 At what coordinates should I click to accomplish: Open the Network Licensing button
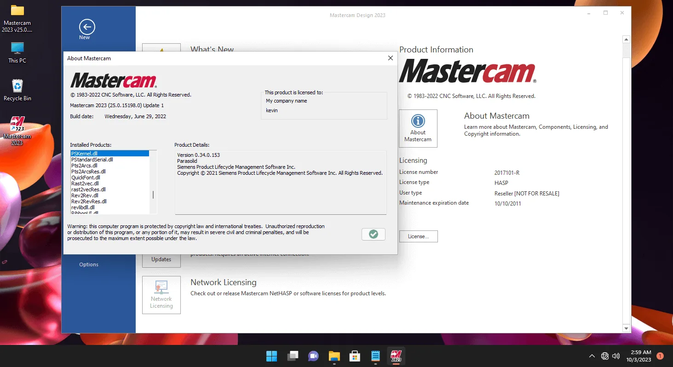tap(161, 295)
